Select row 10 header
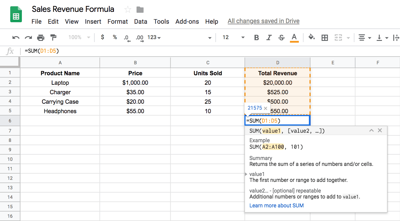This screenshot has width=400, height=221. click(10, 159)
